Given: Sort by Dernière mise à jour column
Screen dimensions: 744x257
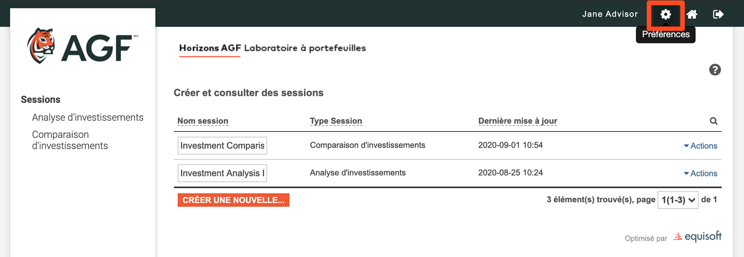Looking at the screenshot, I should 517,121.
